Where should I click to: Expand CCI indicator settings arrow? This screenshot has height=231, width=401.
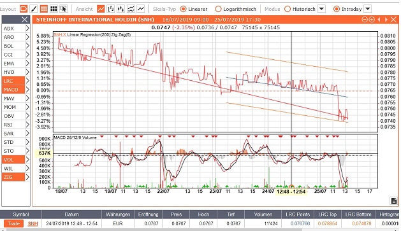[27, 55]
